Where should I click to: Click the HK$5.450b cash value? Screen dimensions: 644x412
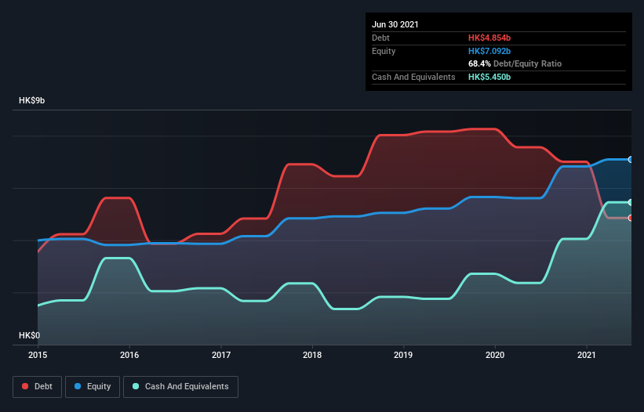[x=489, y=77]
